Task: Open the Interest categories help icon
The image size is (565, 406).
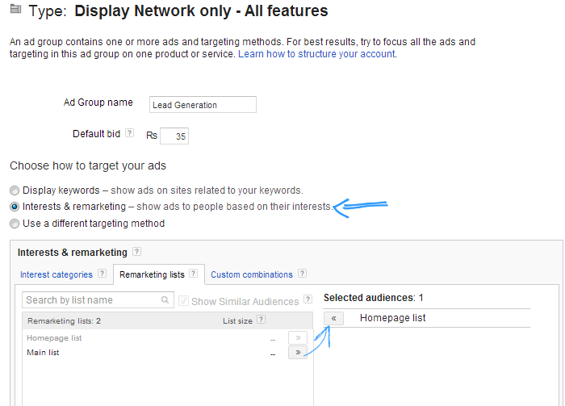Action: click(103, 274)
